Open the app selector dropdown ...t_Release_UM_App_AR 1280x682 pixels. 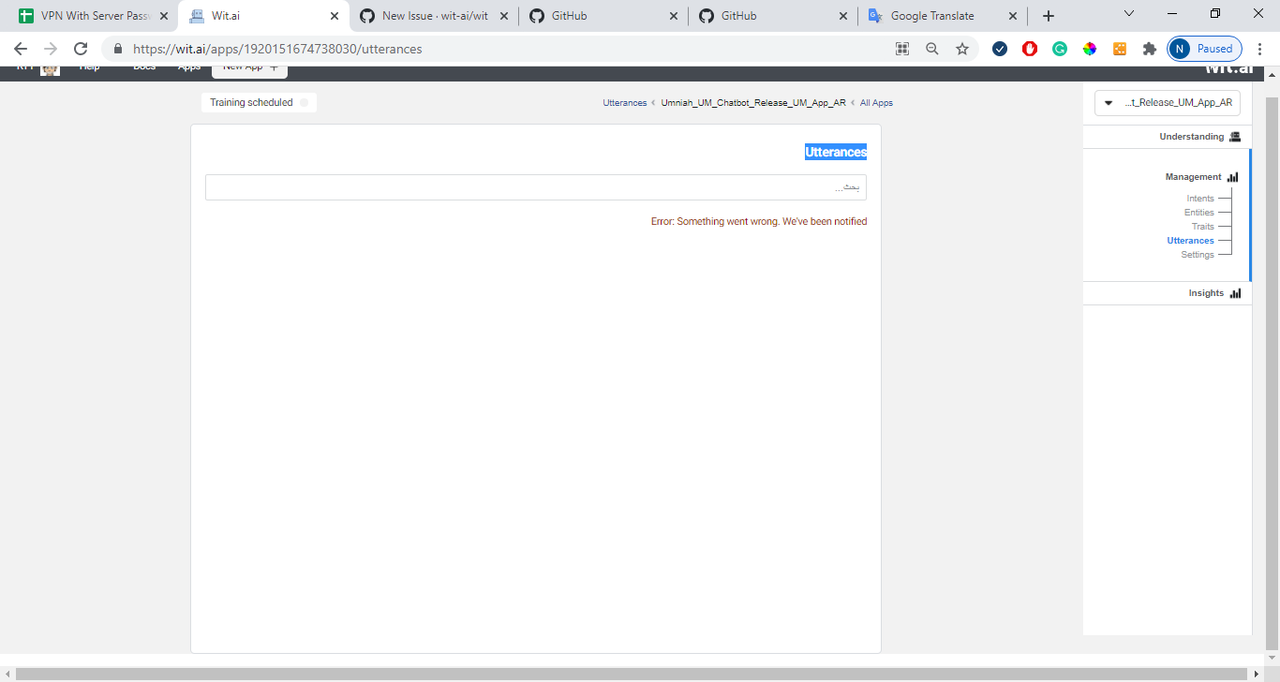[1167, 102]
